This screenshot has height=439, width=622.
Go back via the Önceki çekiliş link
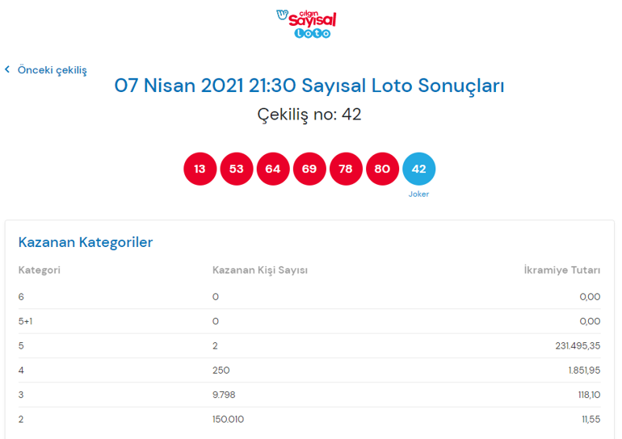click(52, 70)
